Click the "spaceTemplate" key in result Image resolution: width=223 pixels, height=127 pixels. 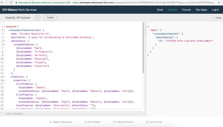coord(164,37)
